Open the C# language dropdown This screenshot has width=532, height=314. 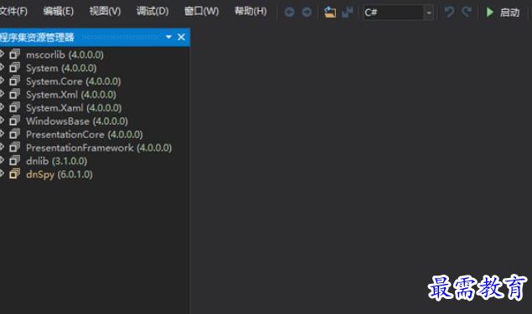(x=398, y=13)
